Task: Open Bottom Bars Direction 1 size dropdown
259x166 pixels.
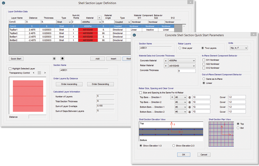Action: (x=181, y=107)
